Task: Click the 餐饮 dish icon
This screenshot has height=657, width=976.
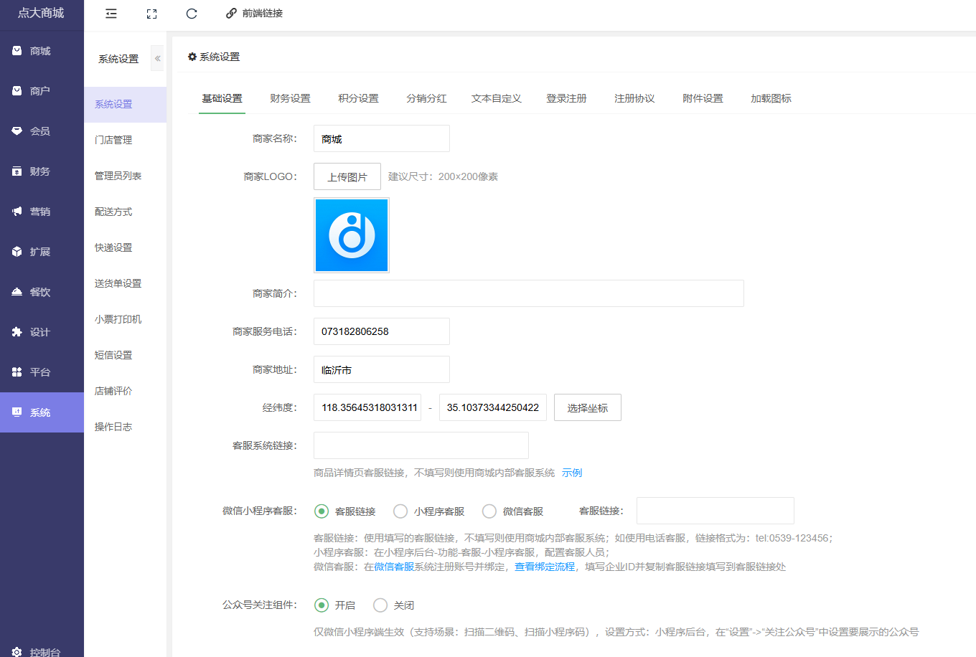Action: (17, 292)
